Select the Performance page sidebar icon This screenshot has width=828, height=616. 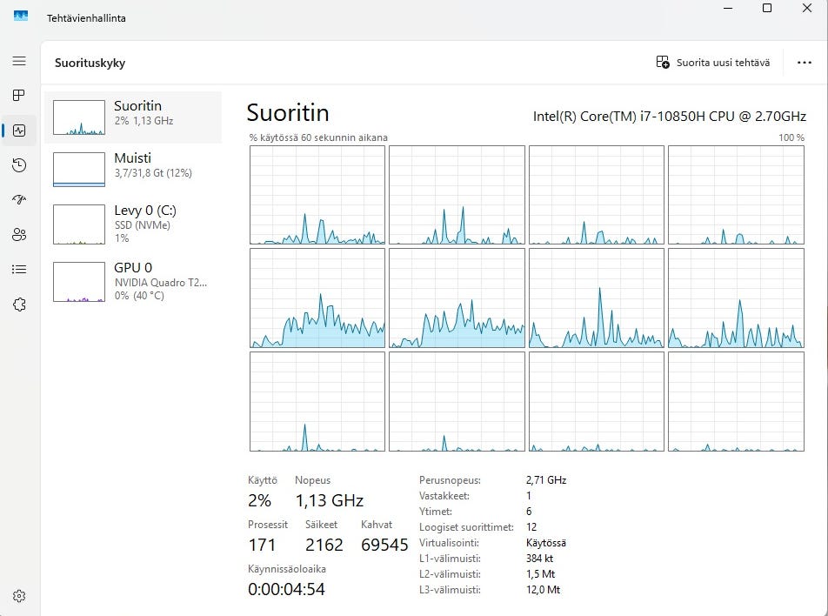coord(19,131)
